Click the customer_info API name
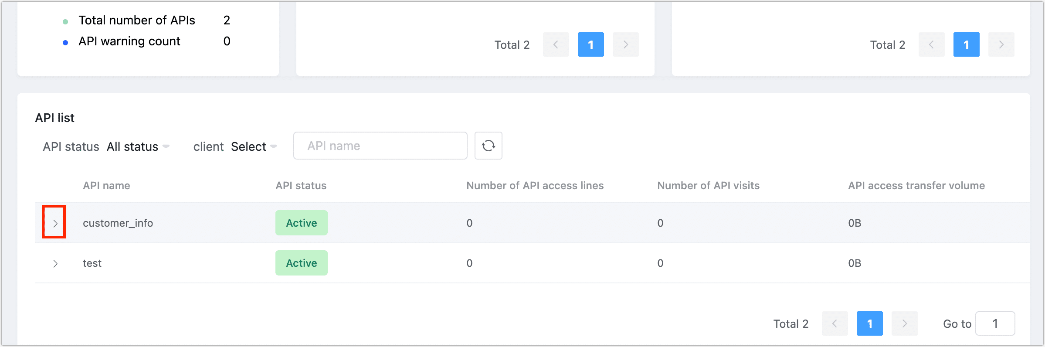1045x347 pixels. tap(118, 223)
